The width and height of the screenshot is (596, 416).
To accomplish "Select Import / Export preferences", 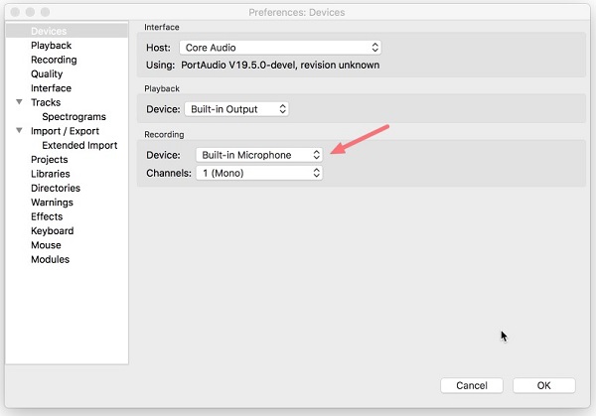I will [65, 131].
